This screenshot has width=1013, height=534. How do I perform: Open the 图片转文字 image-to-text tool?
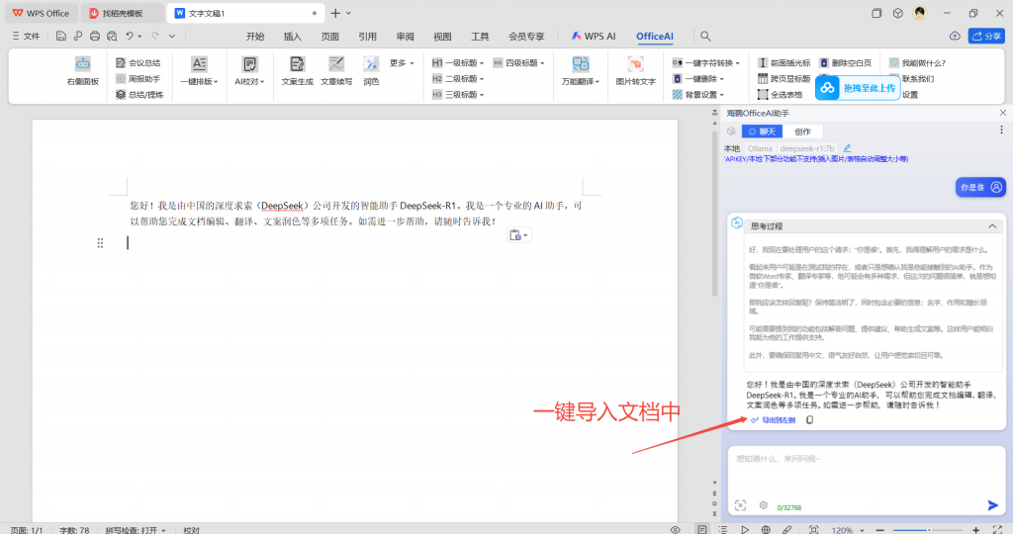pos(636,71)
